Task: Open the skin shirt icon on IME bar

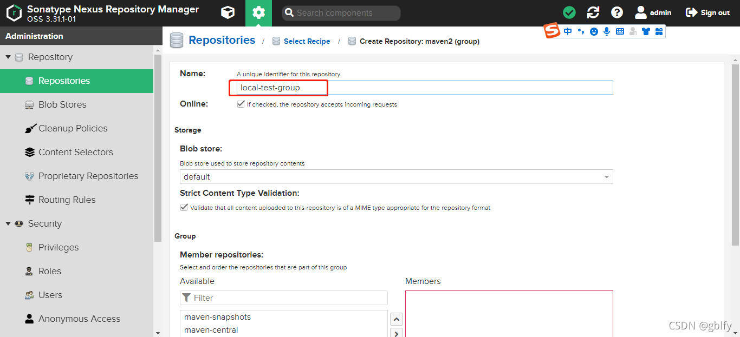Action: click(x=646, y=32)
